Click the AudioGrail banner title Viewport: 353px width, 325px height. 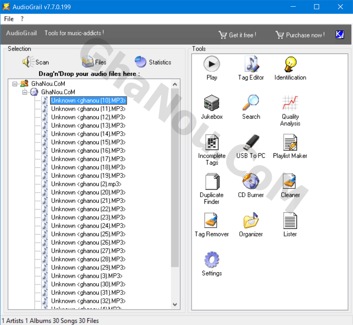tap(21, 33)
